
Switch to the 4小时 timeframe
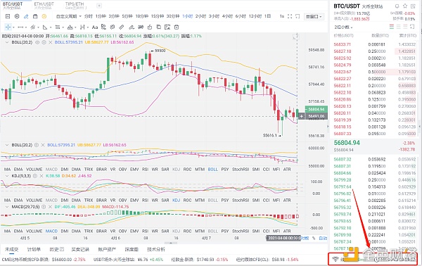227,16
